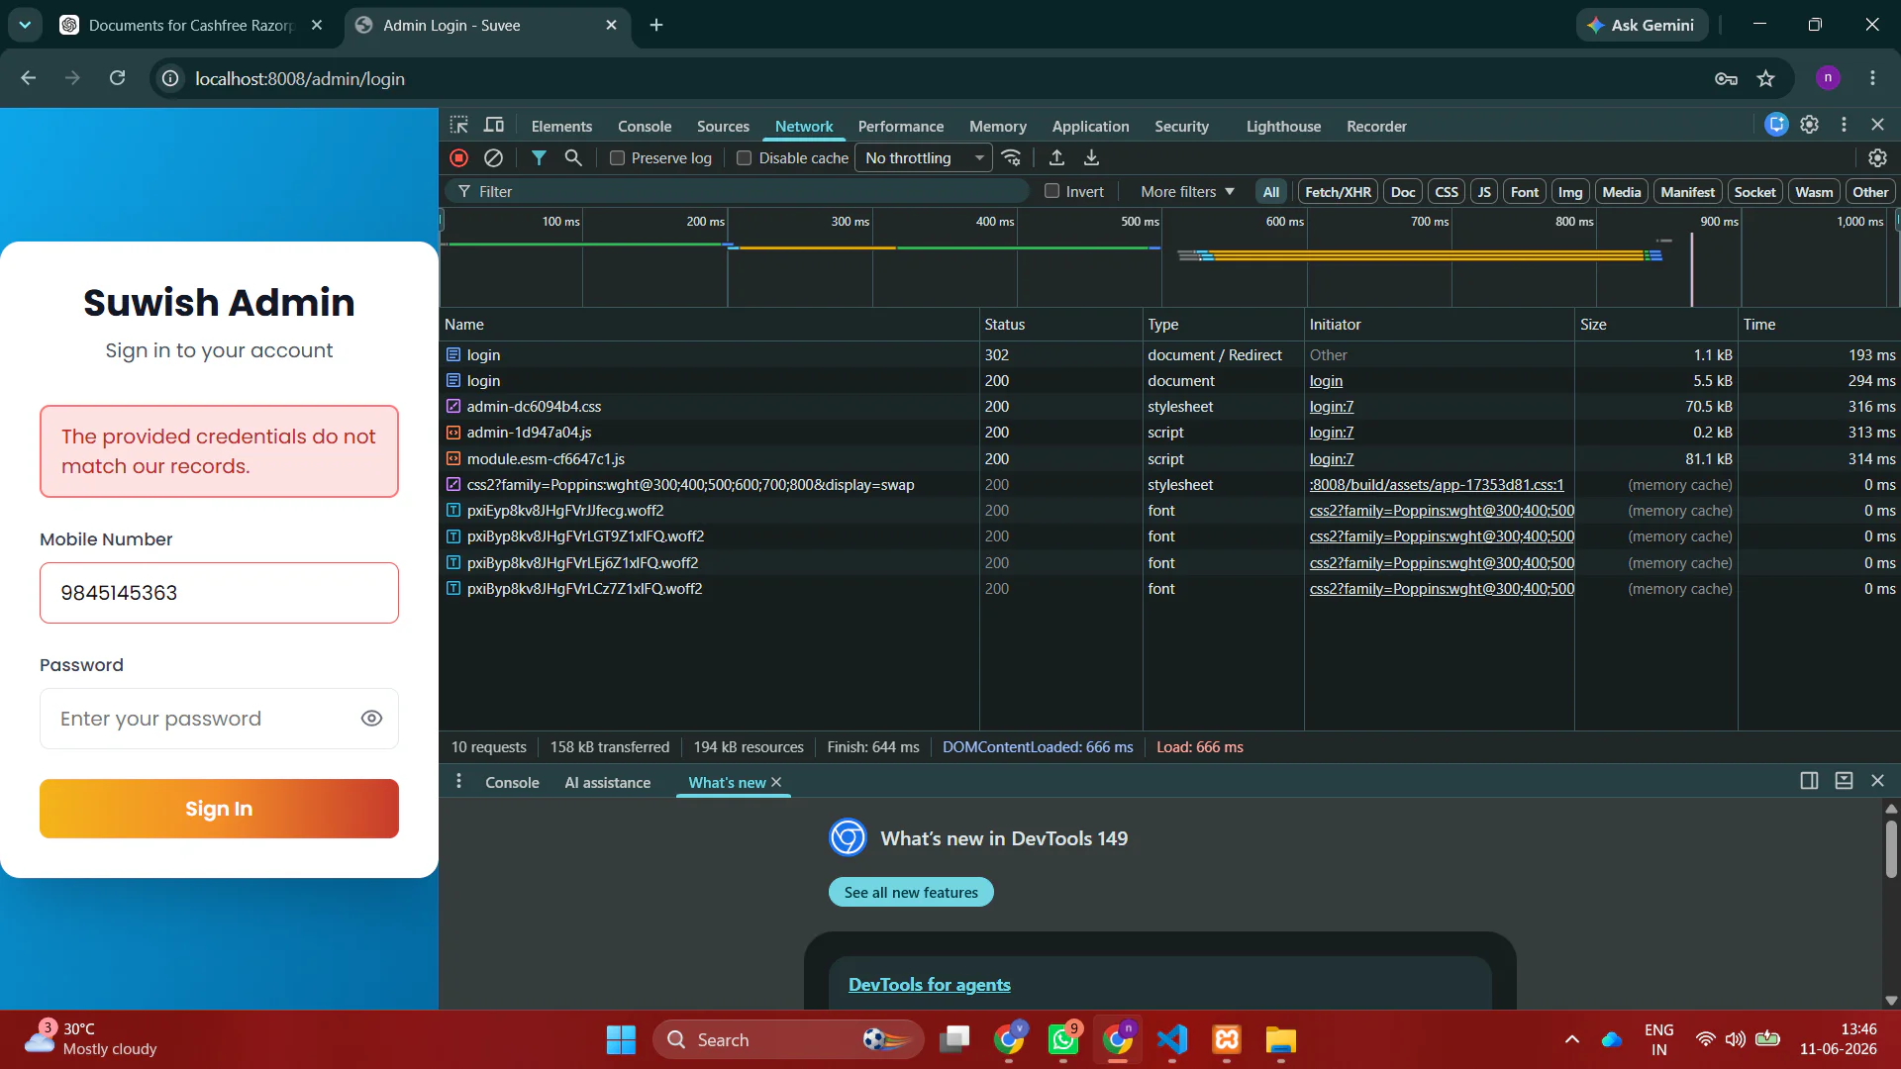This screenshot has height=1069, width=1901.
Task: Open No throttling dropdown
Action: tap(923, 158)
